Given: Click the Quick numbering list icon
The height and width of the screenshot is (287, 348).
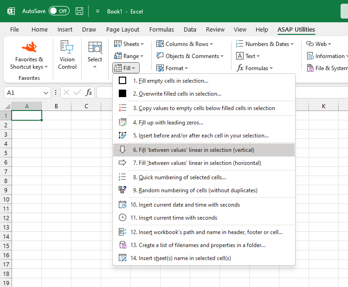Looking at the screenshot, I should coord(122,177).
